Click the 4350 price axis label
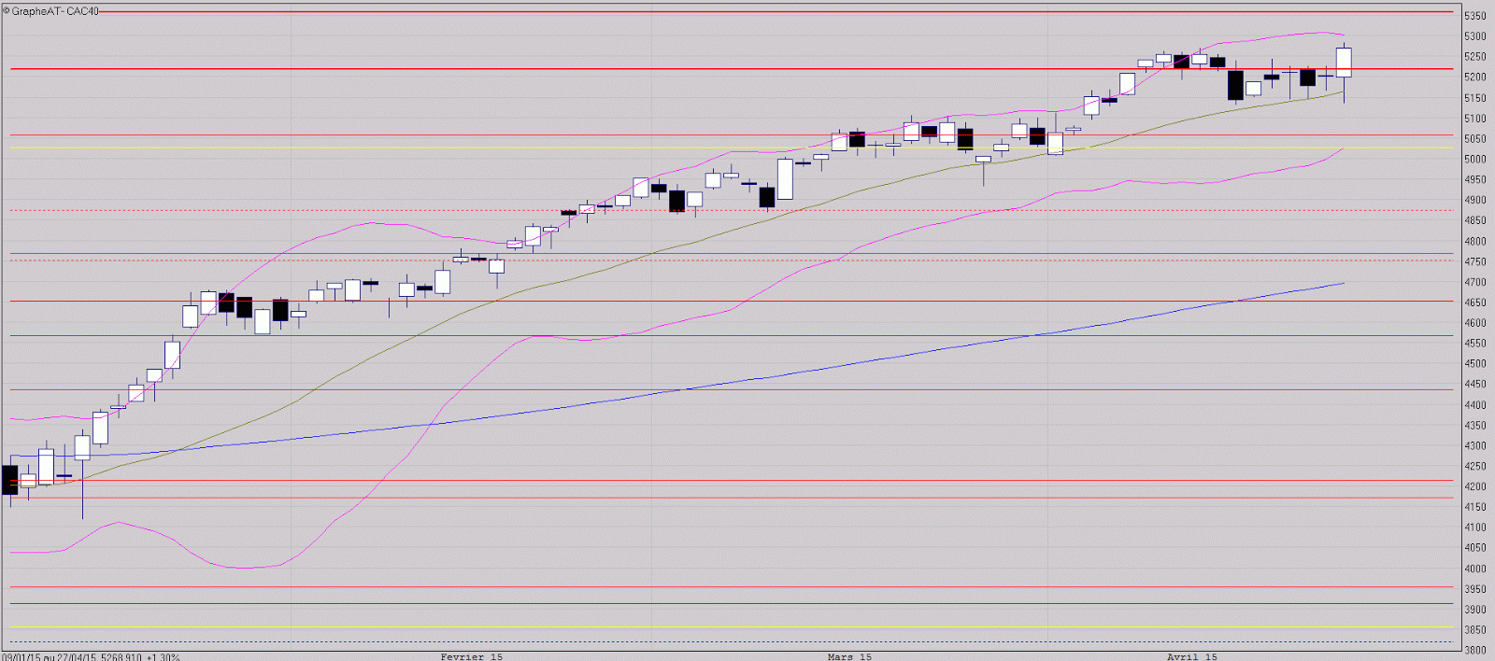The width and height of the screenshot is (1495, 661). click(1474, 426)
